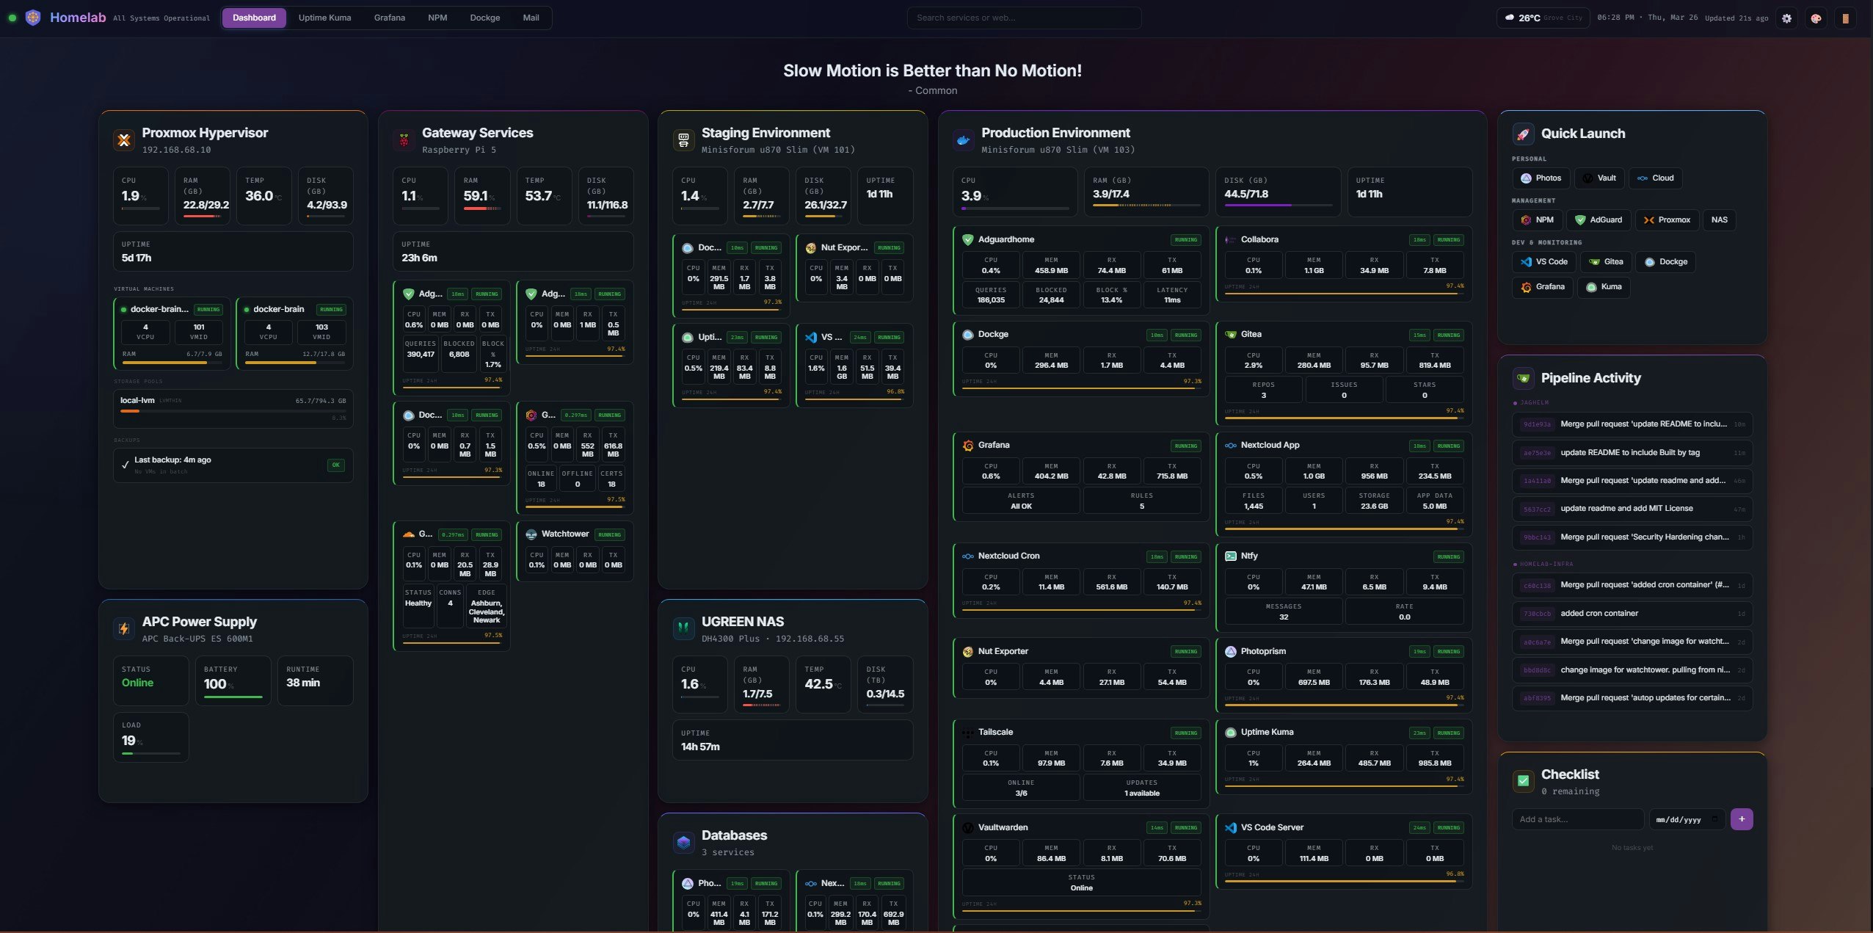Viewport: 1873px width, 933px height.
Task: Launch Proxmox from Quick Launch
Action: pyautogui.click(x=1667, y=219)
